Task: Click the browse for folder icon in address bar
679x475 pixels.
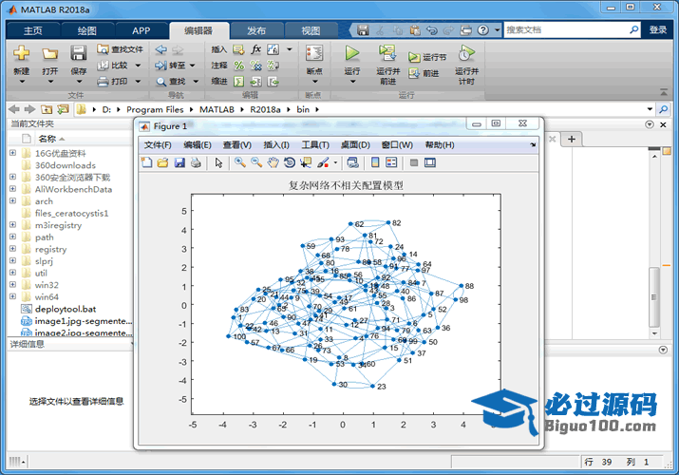Action: point(64,109)
